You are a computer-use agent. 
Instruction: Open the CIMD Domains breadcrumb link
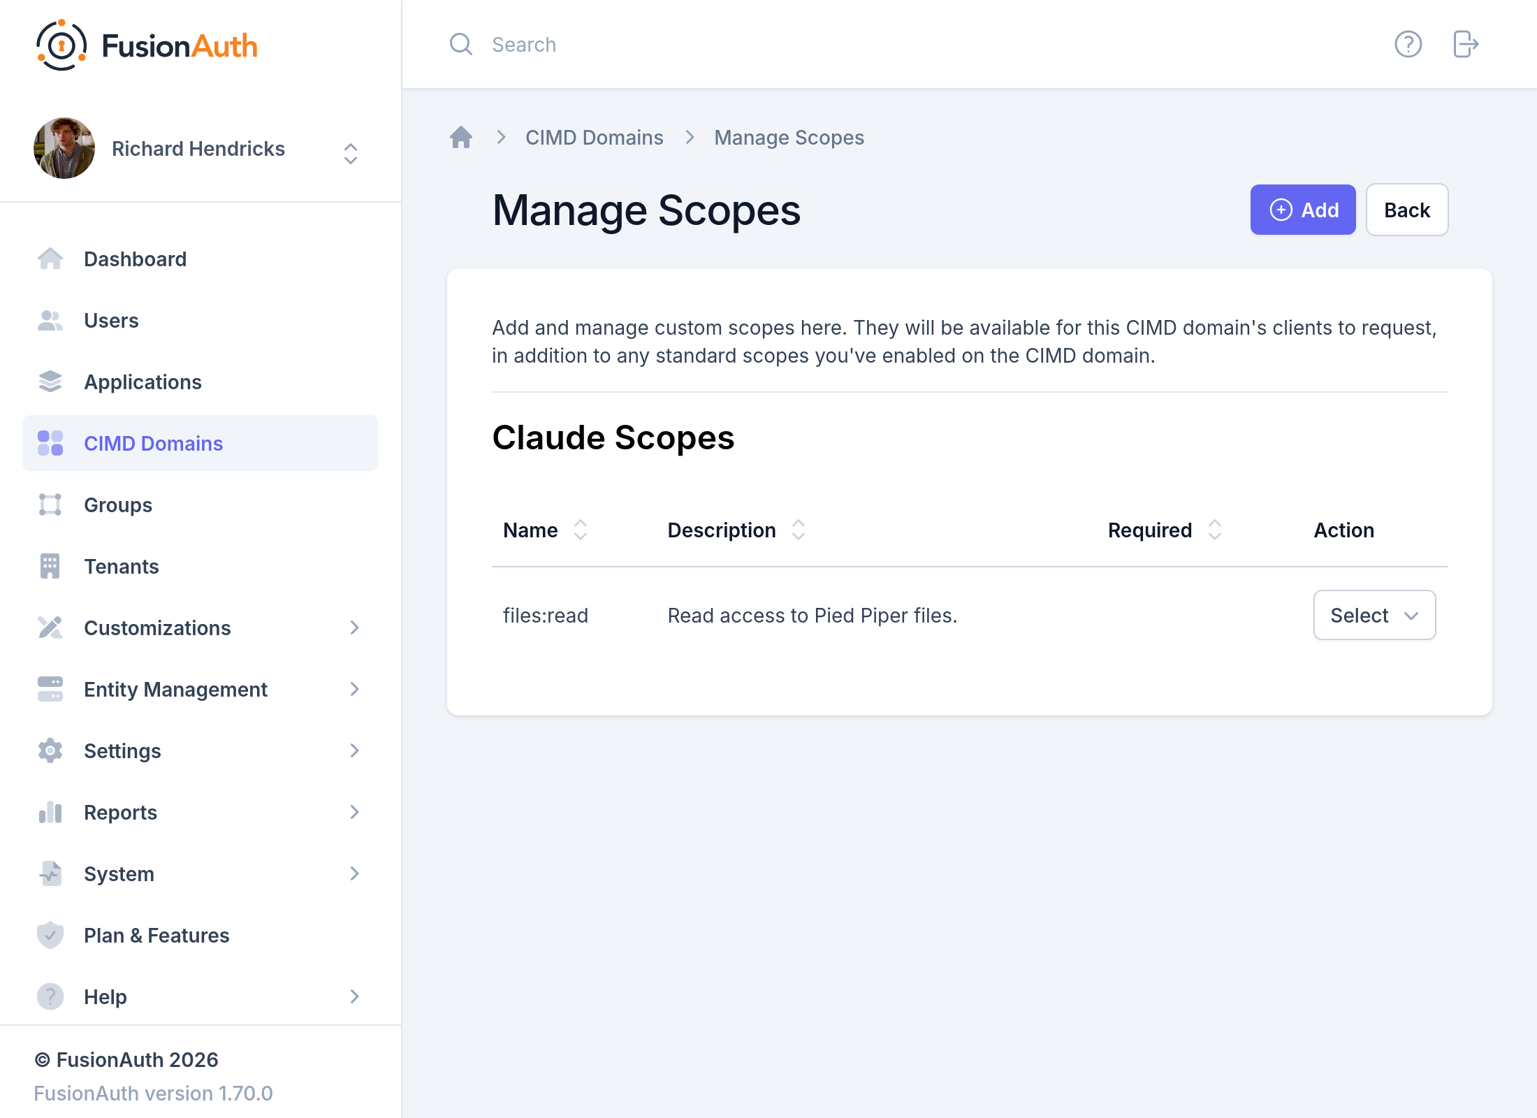(x=594, y=137)
